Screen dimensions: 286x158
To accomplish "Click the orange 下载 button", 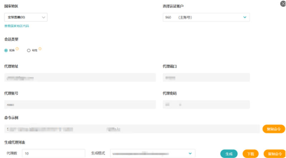I will 250,154.
